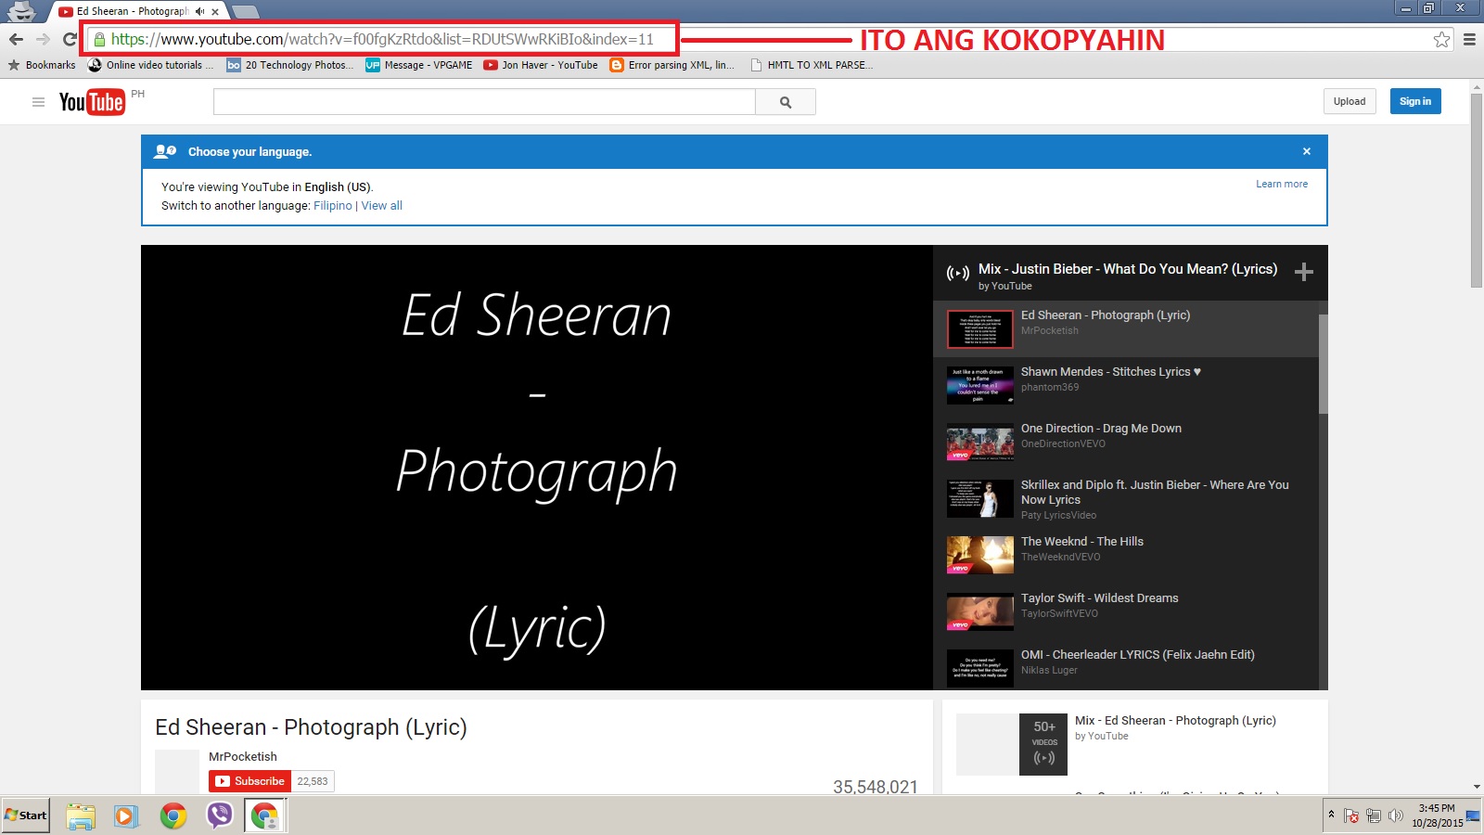
Task: Click the video player showing Photograph lyric
Action: 537,468
